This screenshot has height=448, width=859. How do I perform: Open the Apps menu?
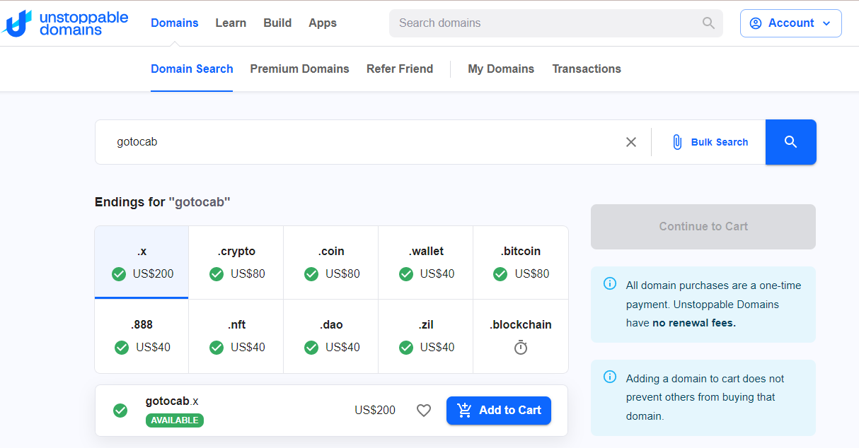(x=323, y=23)
